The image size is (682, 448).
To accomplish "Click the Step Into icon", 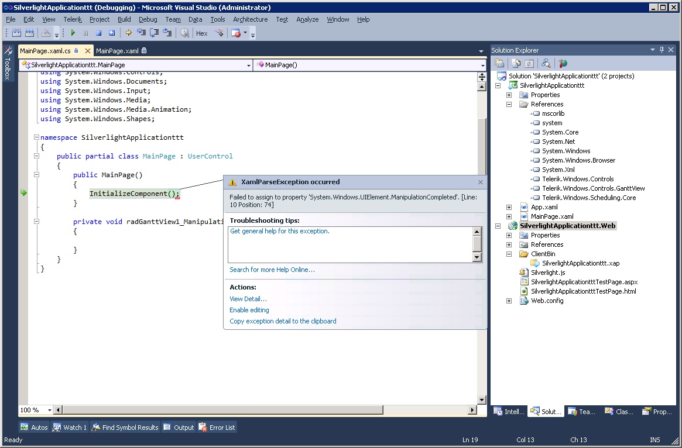I will coord(141,33).
